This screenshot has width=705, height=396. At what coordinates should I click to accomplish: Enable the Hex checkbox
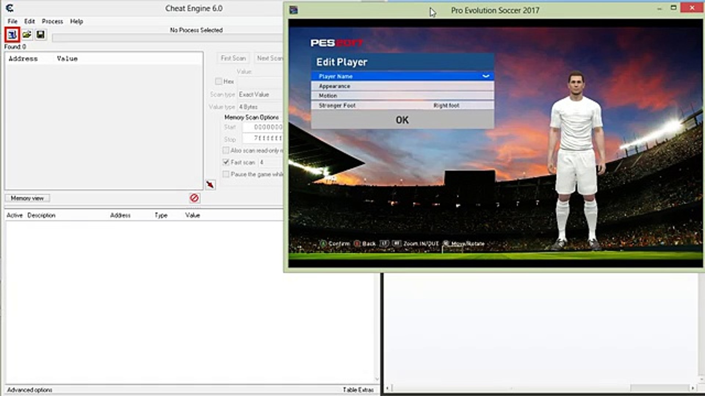coord(219,81)
